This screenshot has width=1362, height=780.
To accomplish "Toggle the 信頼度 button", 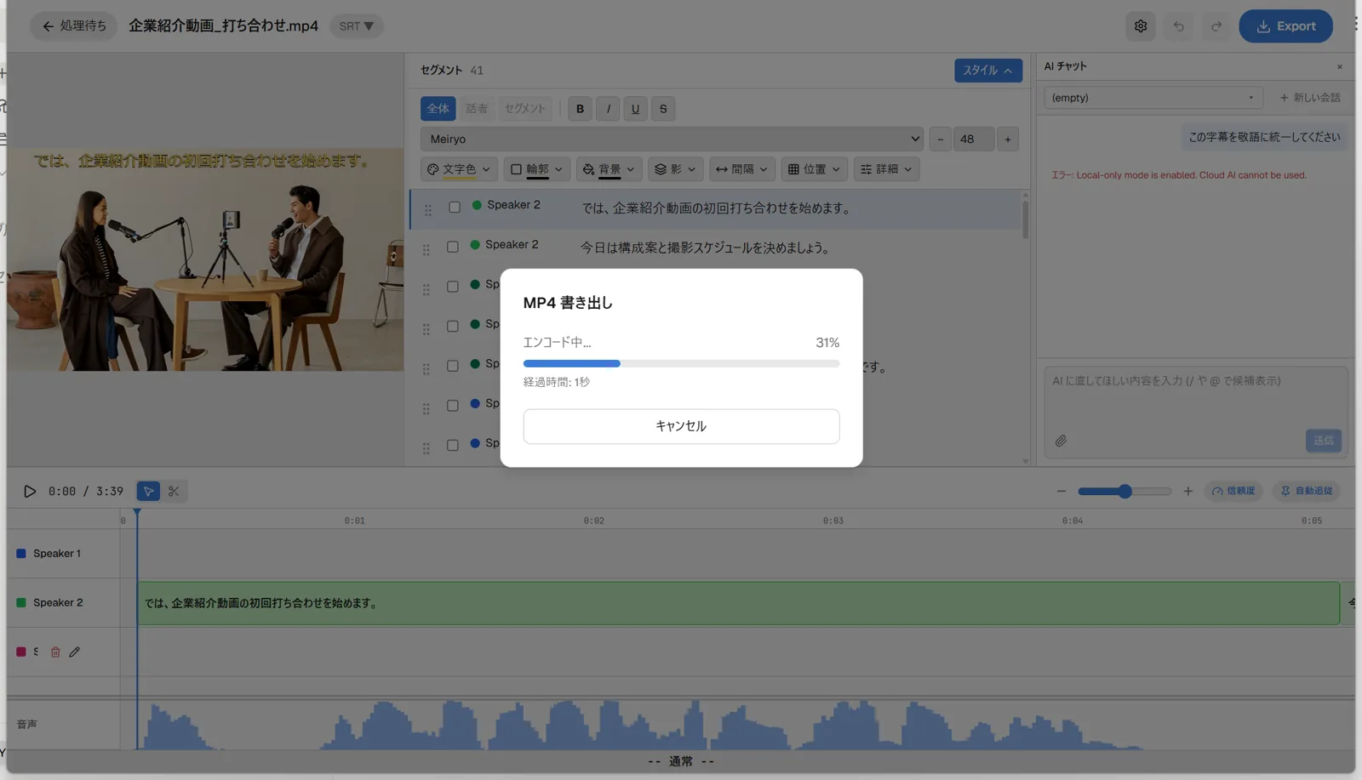I will [x=1233, y=491].
